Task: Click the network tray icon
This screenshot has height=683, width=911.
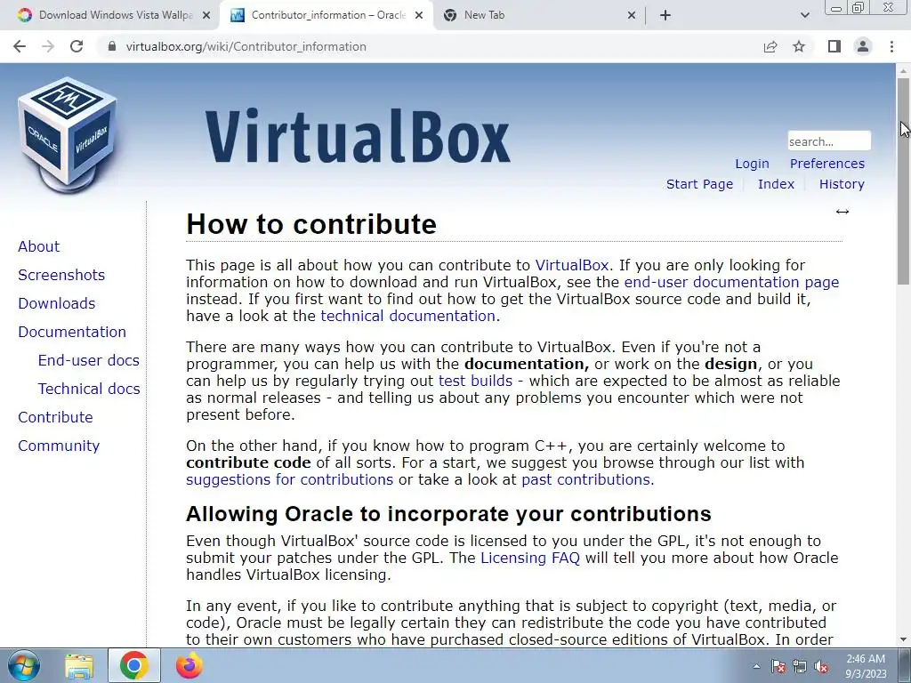Action: click(800, 666)
